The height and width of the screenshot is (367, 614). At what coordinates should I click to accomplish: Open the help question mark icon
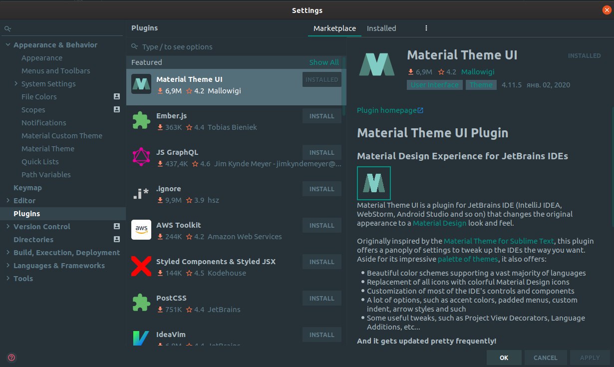11,358
